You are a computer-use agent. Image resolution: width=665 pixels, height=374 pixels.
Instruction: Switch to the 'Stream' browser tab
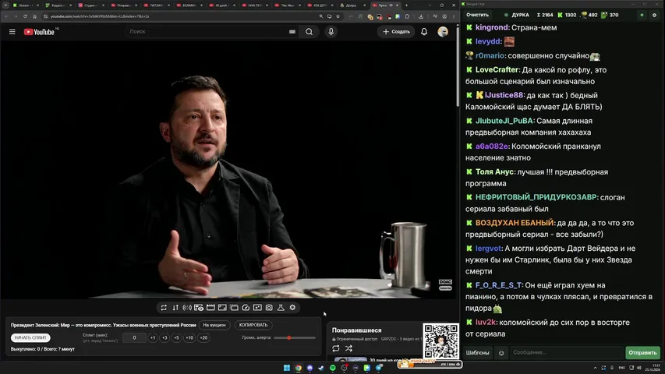pyautogui.click(x=26, y=5)
